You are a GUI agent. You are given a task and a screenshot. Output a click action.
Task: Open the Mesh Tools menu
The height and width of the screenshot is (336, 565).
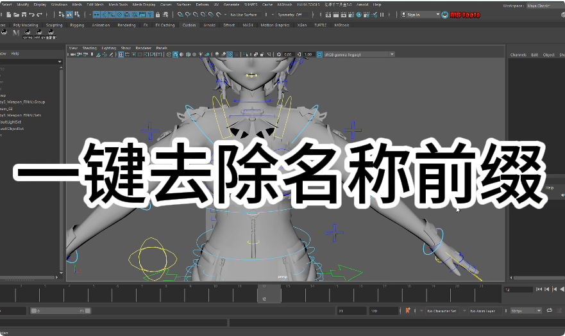coord(118,4)
